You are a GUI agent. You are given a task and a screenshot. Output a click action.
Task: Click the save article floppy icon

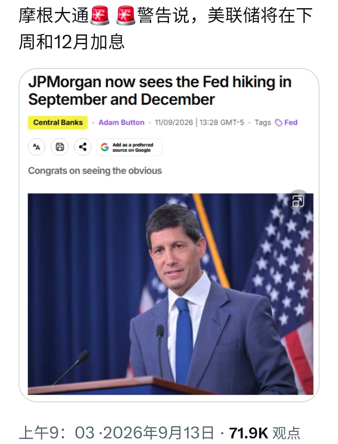[60, 147]
